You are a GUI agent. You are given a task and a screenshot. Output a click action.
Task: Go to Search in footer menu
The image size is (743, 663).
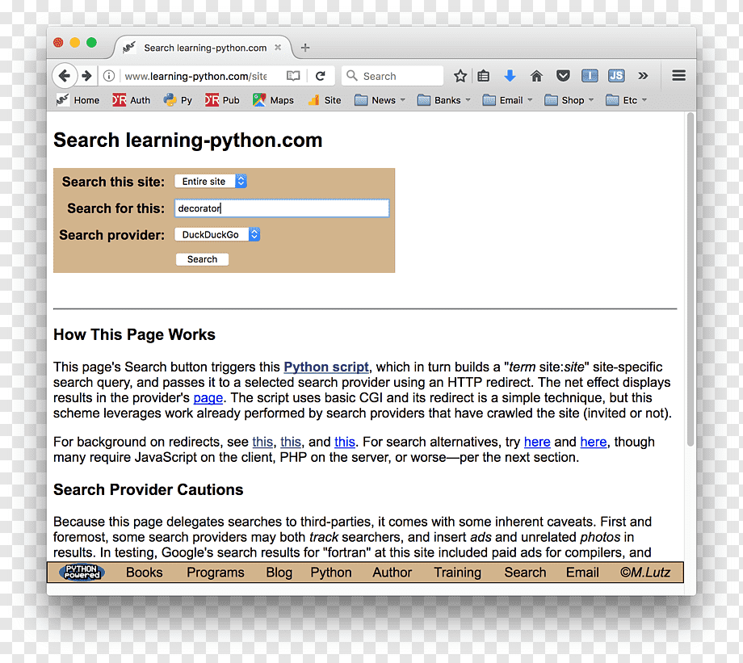click(525, 572)
